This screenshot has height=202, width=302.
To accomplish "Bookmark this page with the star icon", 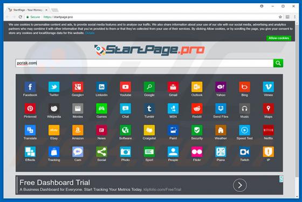I will pyautogui.click(x=280, y=17).
